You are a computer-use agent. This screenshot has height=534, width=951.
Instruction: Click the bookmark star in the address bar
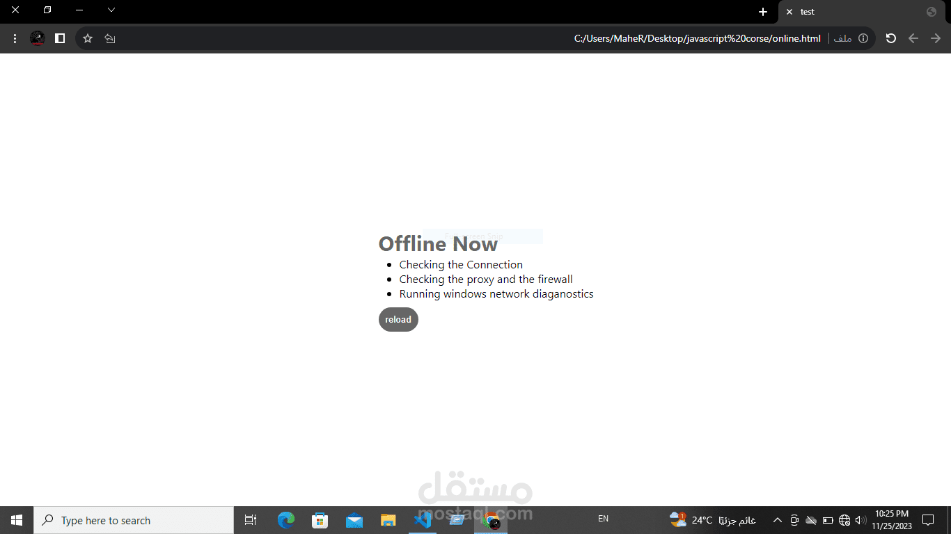87,38
